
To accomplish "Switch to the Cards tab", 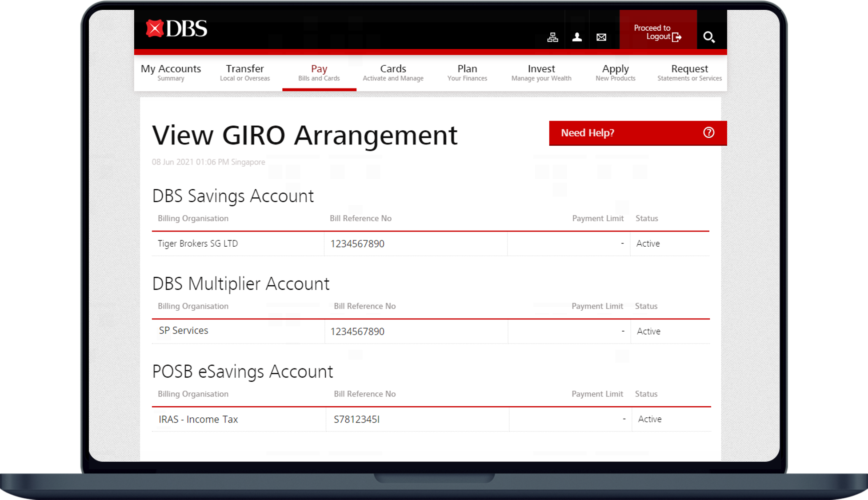I will pos(393,72).
